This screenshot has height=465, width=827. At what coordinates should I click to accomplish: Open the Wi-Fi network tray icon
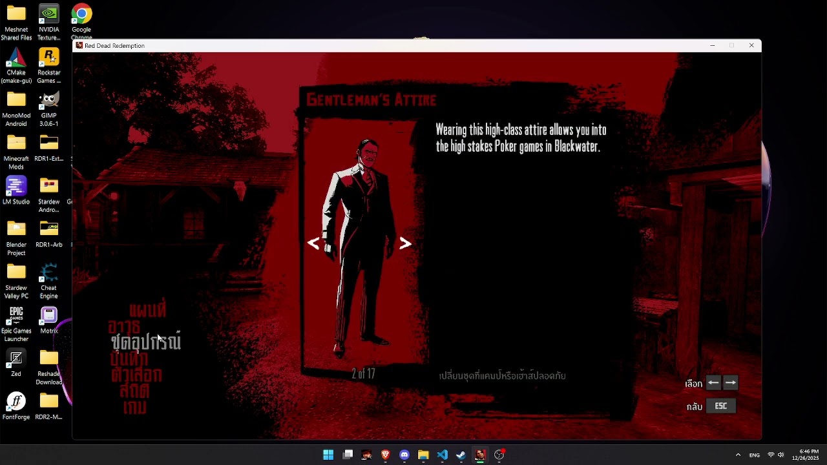pos(771,455)
